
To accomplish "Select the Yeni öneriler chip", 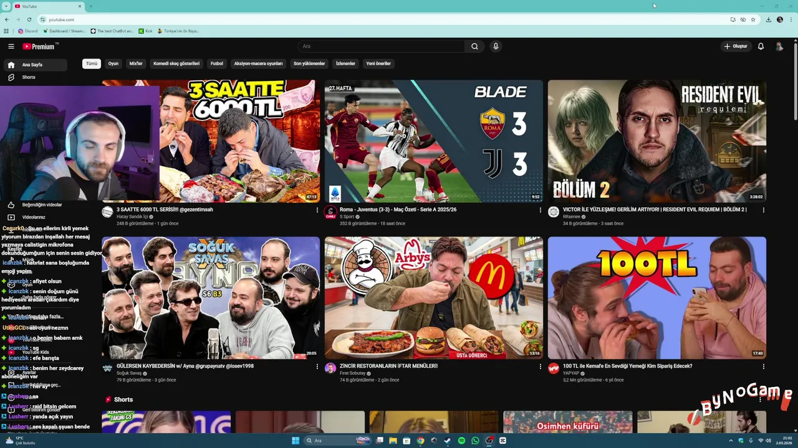I will tap(378, 63).
